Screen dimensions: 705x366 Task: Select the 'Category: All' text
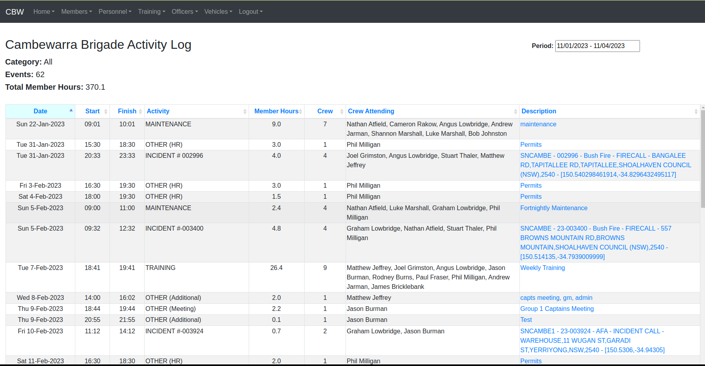(29, 62)
